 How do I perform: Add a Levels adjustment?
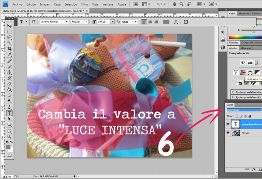(250, 63)
